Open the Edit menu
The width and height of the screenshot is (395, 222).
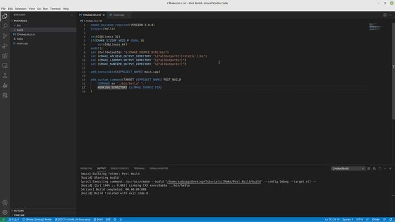[x=10, y=9]
